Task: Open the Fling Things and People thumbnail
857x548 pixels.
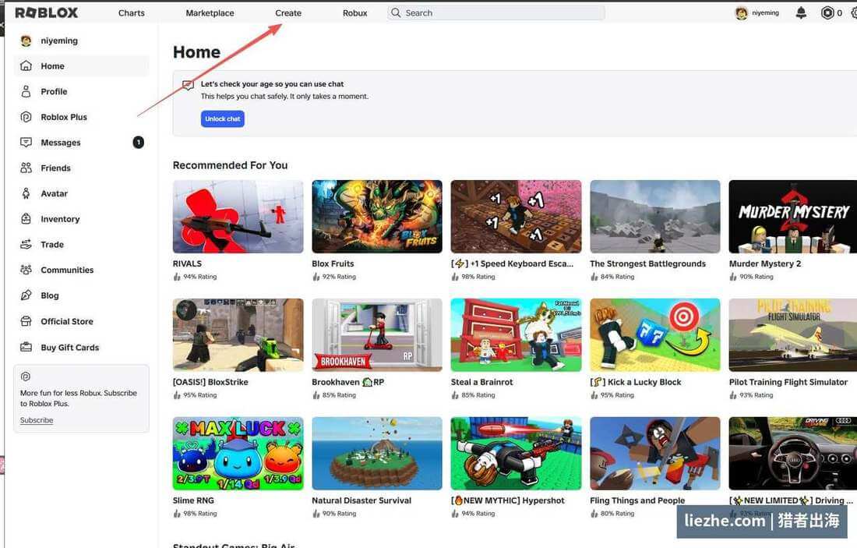Action: (x=655, y=454)
